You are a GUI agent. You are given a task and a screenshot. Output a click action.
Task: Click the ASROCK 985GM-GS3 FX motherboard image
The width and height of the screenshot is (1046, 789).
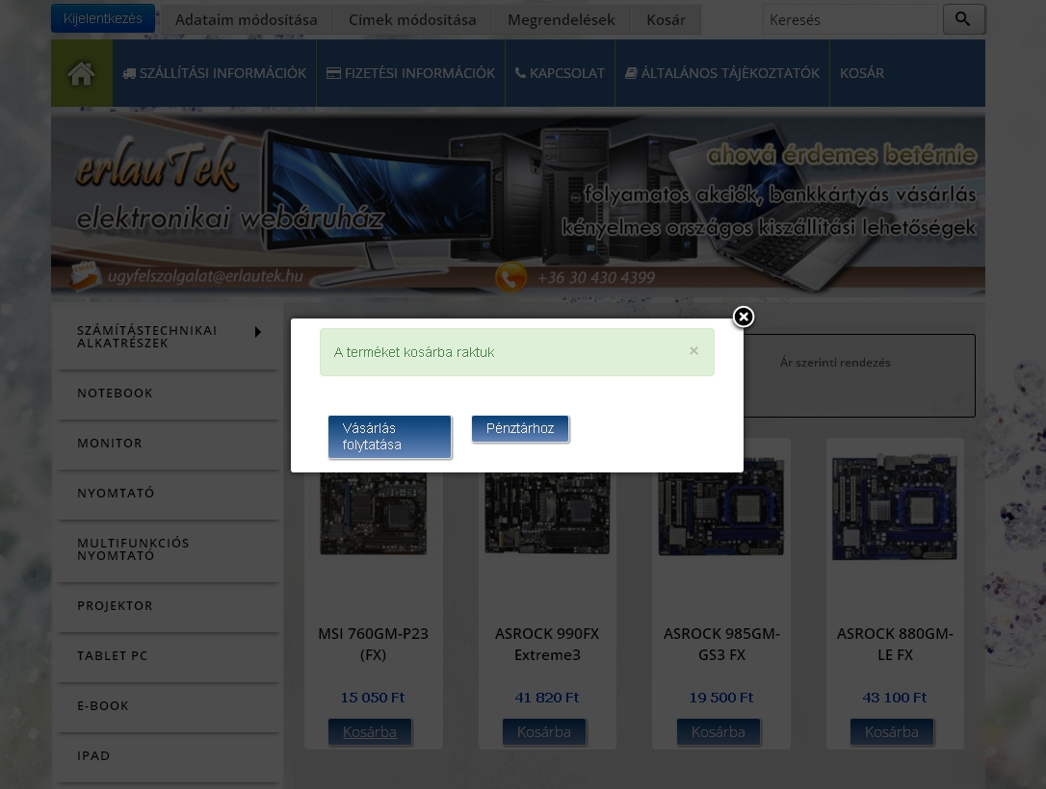tap(721, 506)
